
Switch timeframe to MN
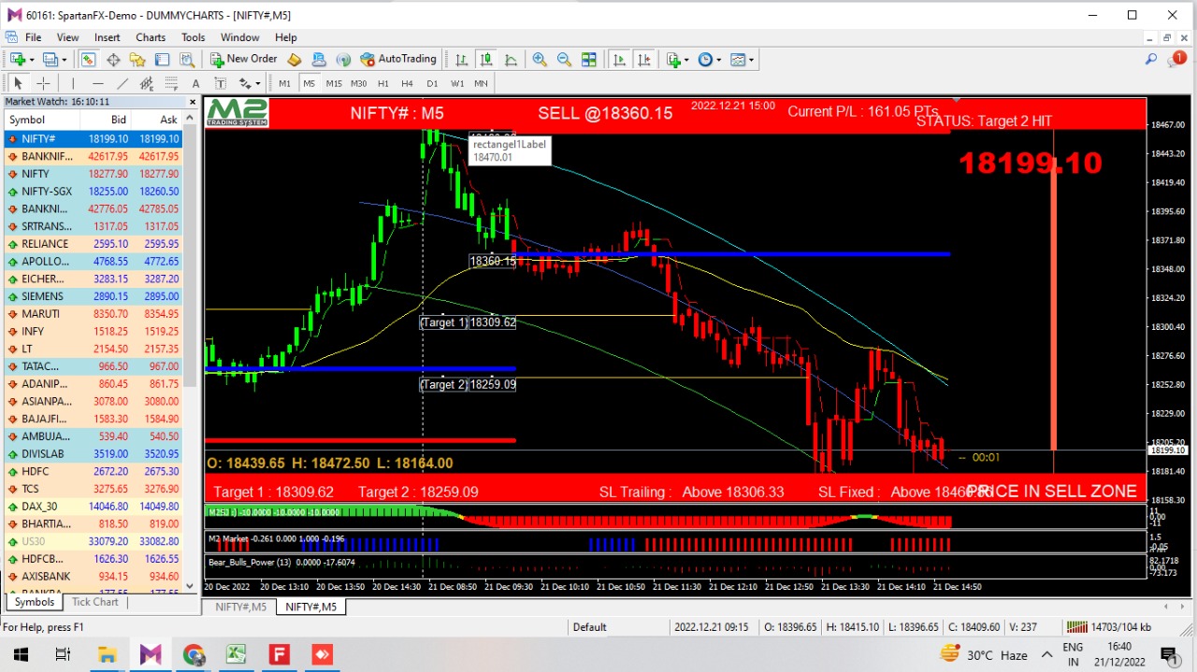click(480, 83)
